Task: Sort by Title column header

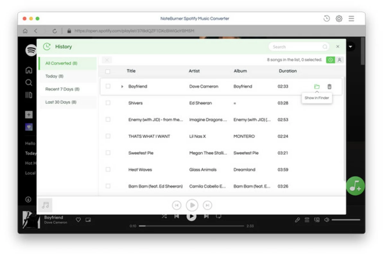Action: tap(131, 71)
